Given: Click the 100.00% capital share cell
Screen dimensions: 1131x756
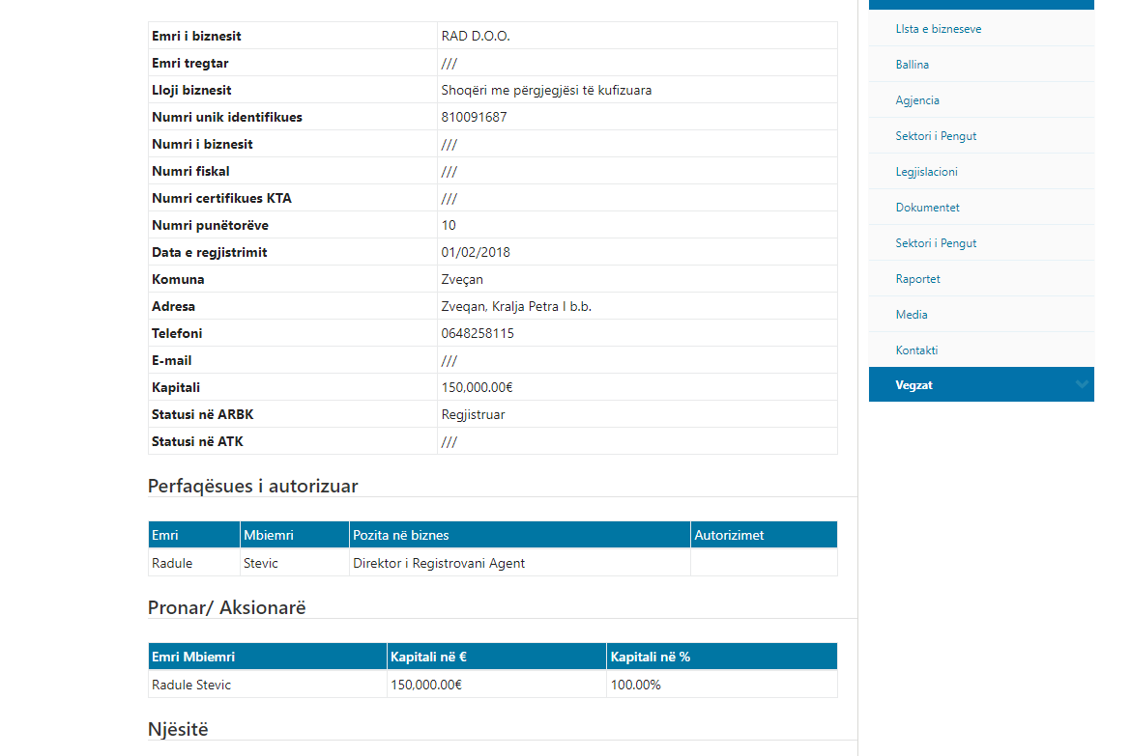Looking at the screenshot, I should (x=635, y=685).
